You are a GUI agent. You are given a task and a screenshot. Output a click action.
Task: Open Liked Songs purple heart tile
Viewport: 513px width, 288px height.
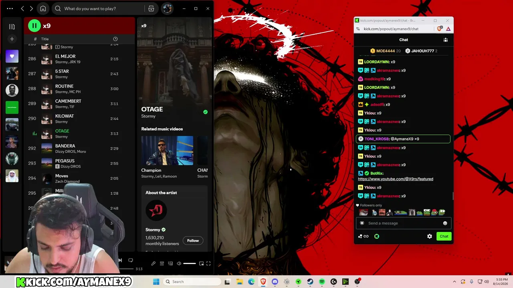pos(12,56)
